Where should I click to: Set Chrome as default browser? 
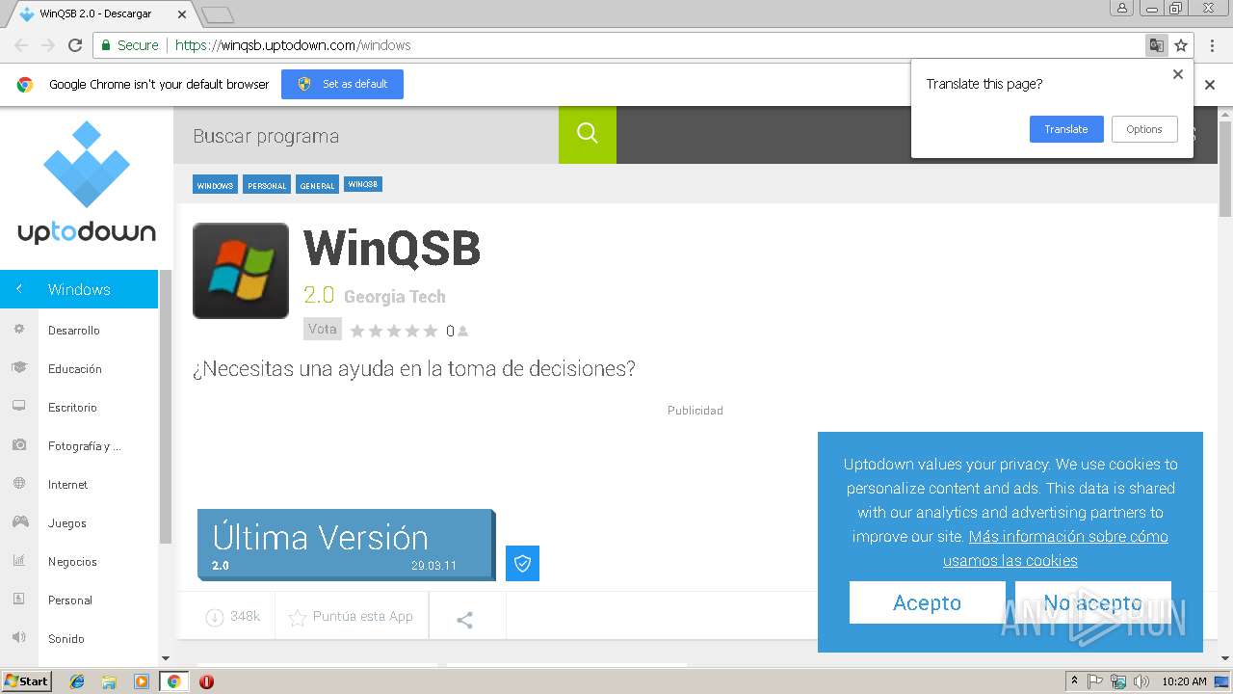[x=342, y=84]
